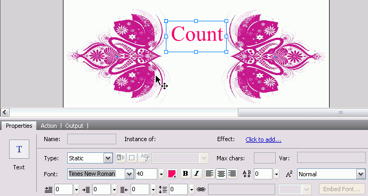The height and width of the screenshot is (196, 368).
Task: Open the pink text color swatch
Action: tap(172, 174)
